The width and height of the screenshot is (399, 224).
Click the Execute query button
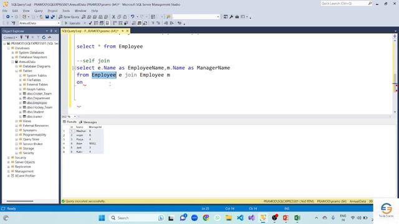point(73,23)
